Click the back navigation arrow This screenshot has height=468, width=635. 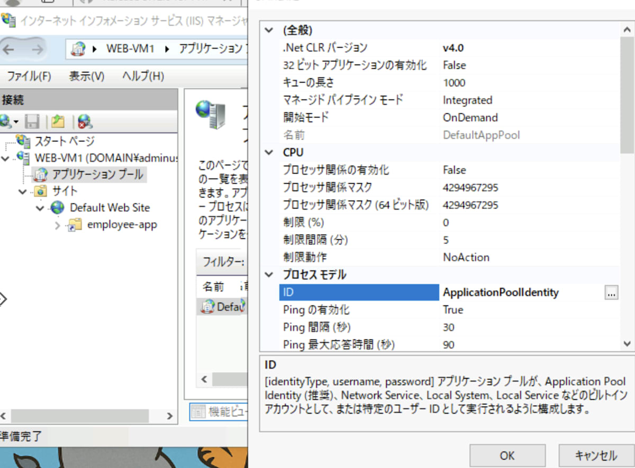tap(8, 50)
